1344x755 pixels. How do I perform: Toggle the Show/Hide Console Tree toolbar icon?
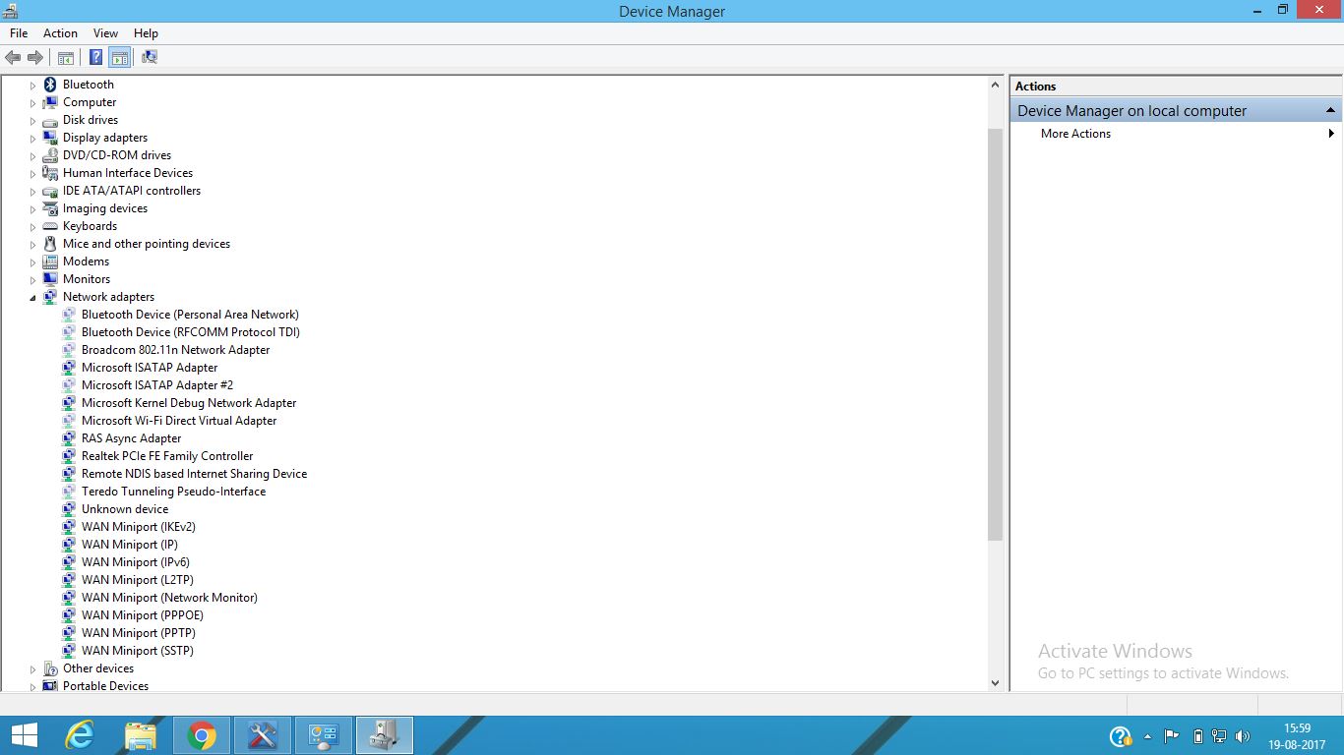coord(66,57)
